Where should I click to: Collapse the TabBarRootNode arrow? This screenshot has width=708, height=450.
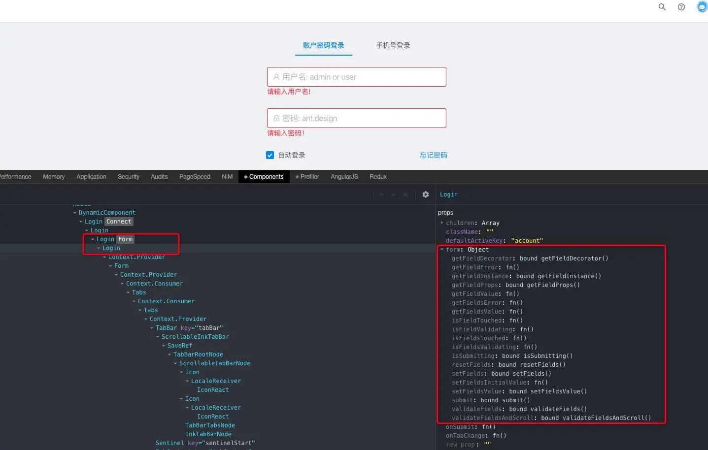click(x=169, y=354)
